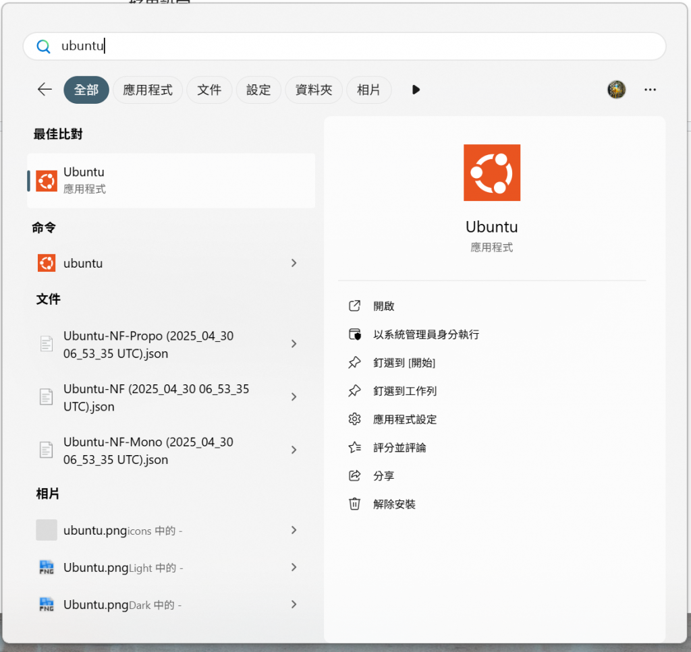
Task: Expand the ubuntu command chevron
Action: 294,263
